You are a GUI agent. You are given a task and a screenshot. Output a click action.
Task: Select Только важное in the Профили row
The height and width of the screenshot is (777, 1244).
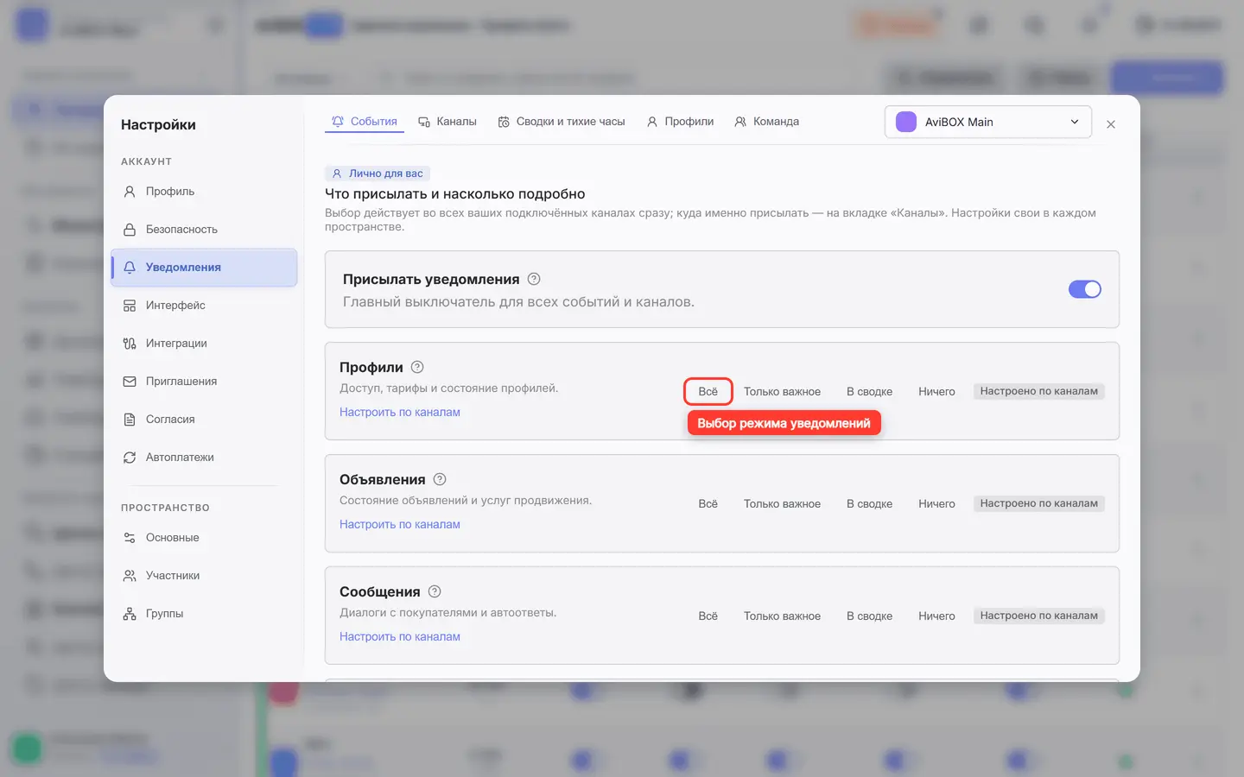(x=783, y=391)
